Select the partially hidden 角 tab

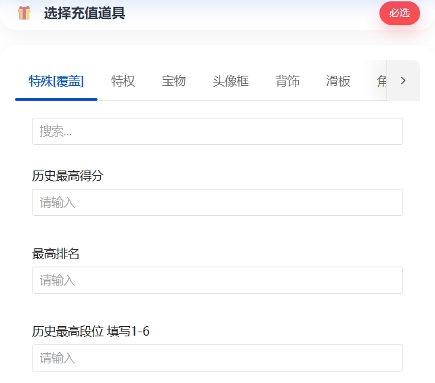pyautogui.click(x=381, y=82)
